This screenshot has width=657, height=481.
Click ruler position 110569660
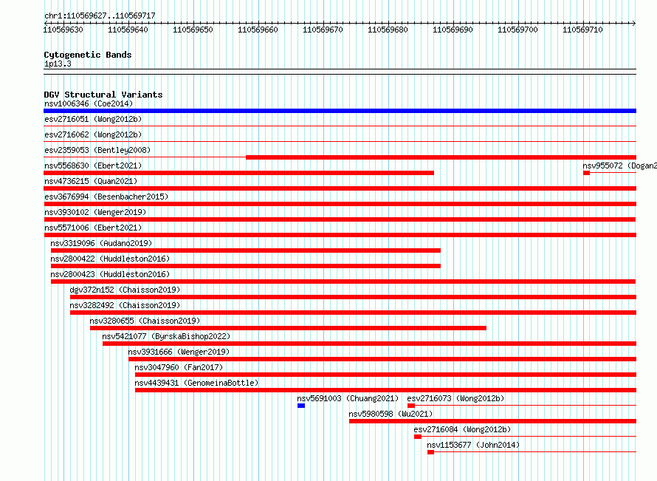point(258,30)
